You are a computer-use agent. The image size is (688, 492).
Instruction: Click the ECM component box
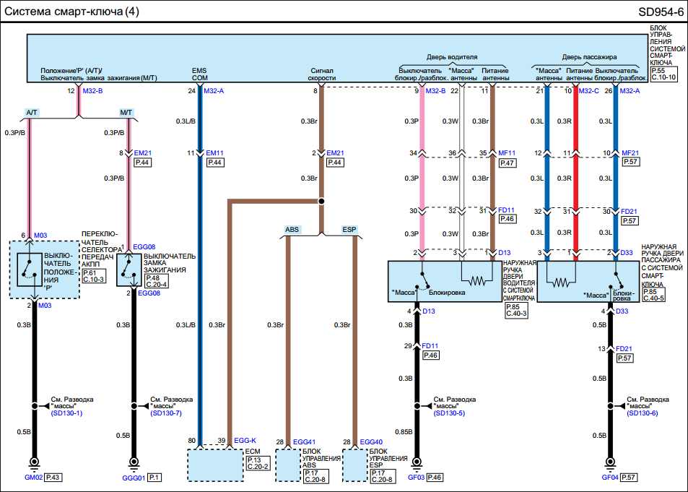[215, 465]
